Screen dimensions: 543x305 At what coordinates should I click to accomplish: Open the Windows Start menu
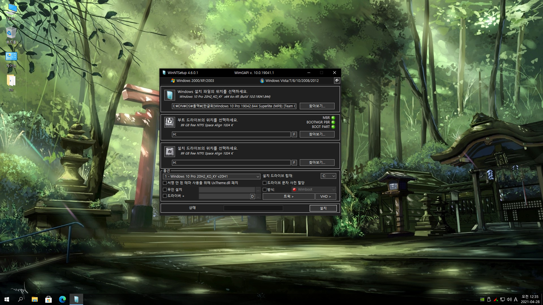7,299
